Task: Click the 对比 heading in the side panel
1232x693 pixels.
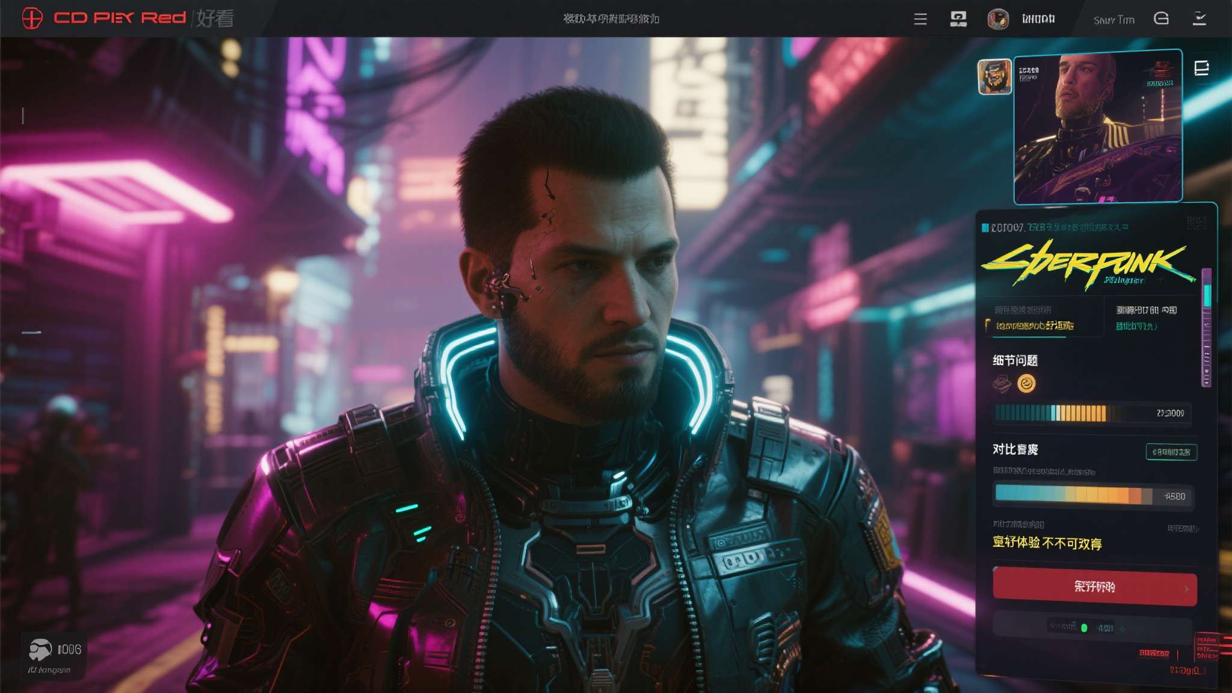Action: coord(1015,449)
